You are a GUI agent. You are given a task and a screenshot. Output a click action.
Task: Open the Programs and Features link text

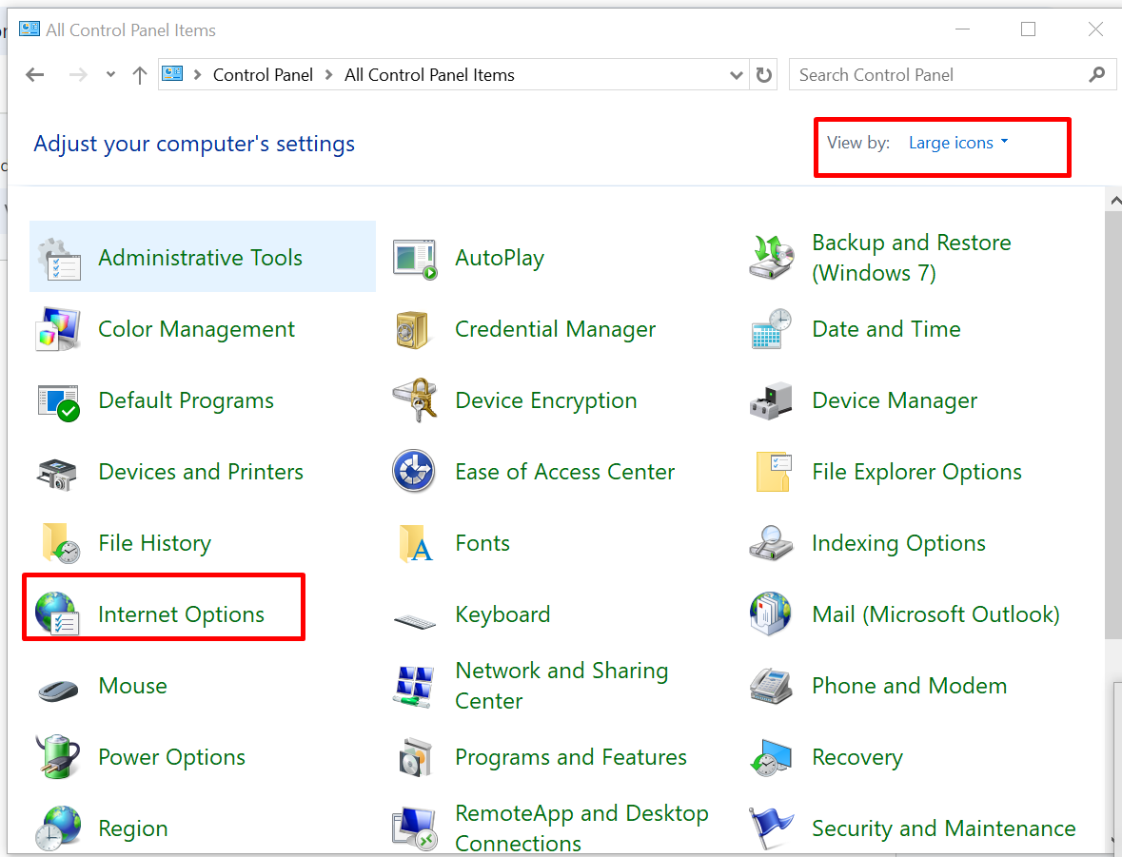pos(571,757)
